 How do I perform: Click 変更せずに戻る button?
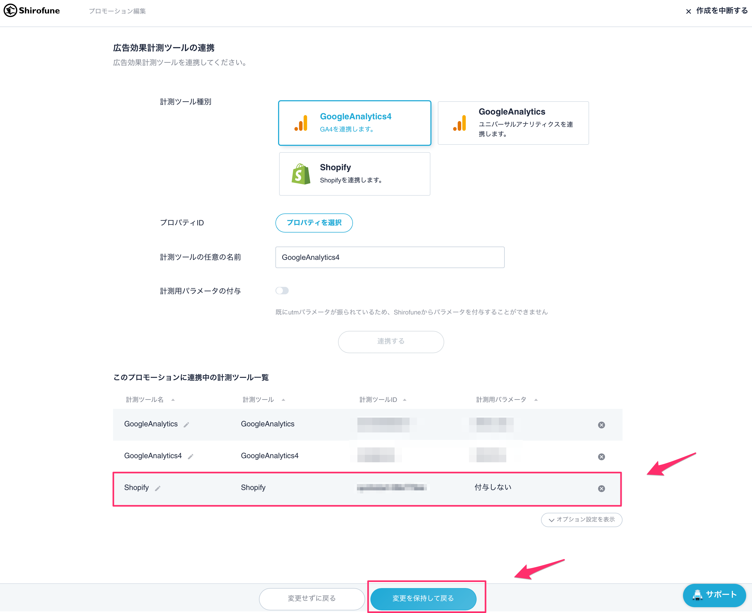point(312,598)
